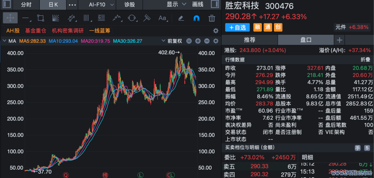Click the equal-sign reset zoom icon
This screenshot has height=178, width=374.
189,41
